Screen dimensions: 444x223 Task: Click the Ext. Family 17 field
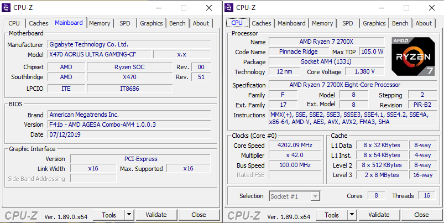tap(283, 105)
